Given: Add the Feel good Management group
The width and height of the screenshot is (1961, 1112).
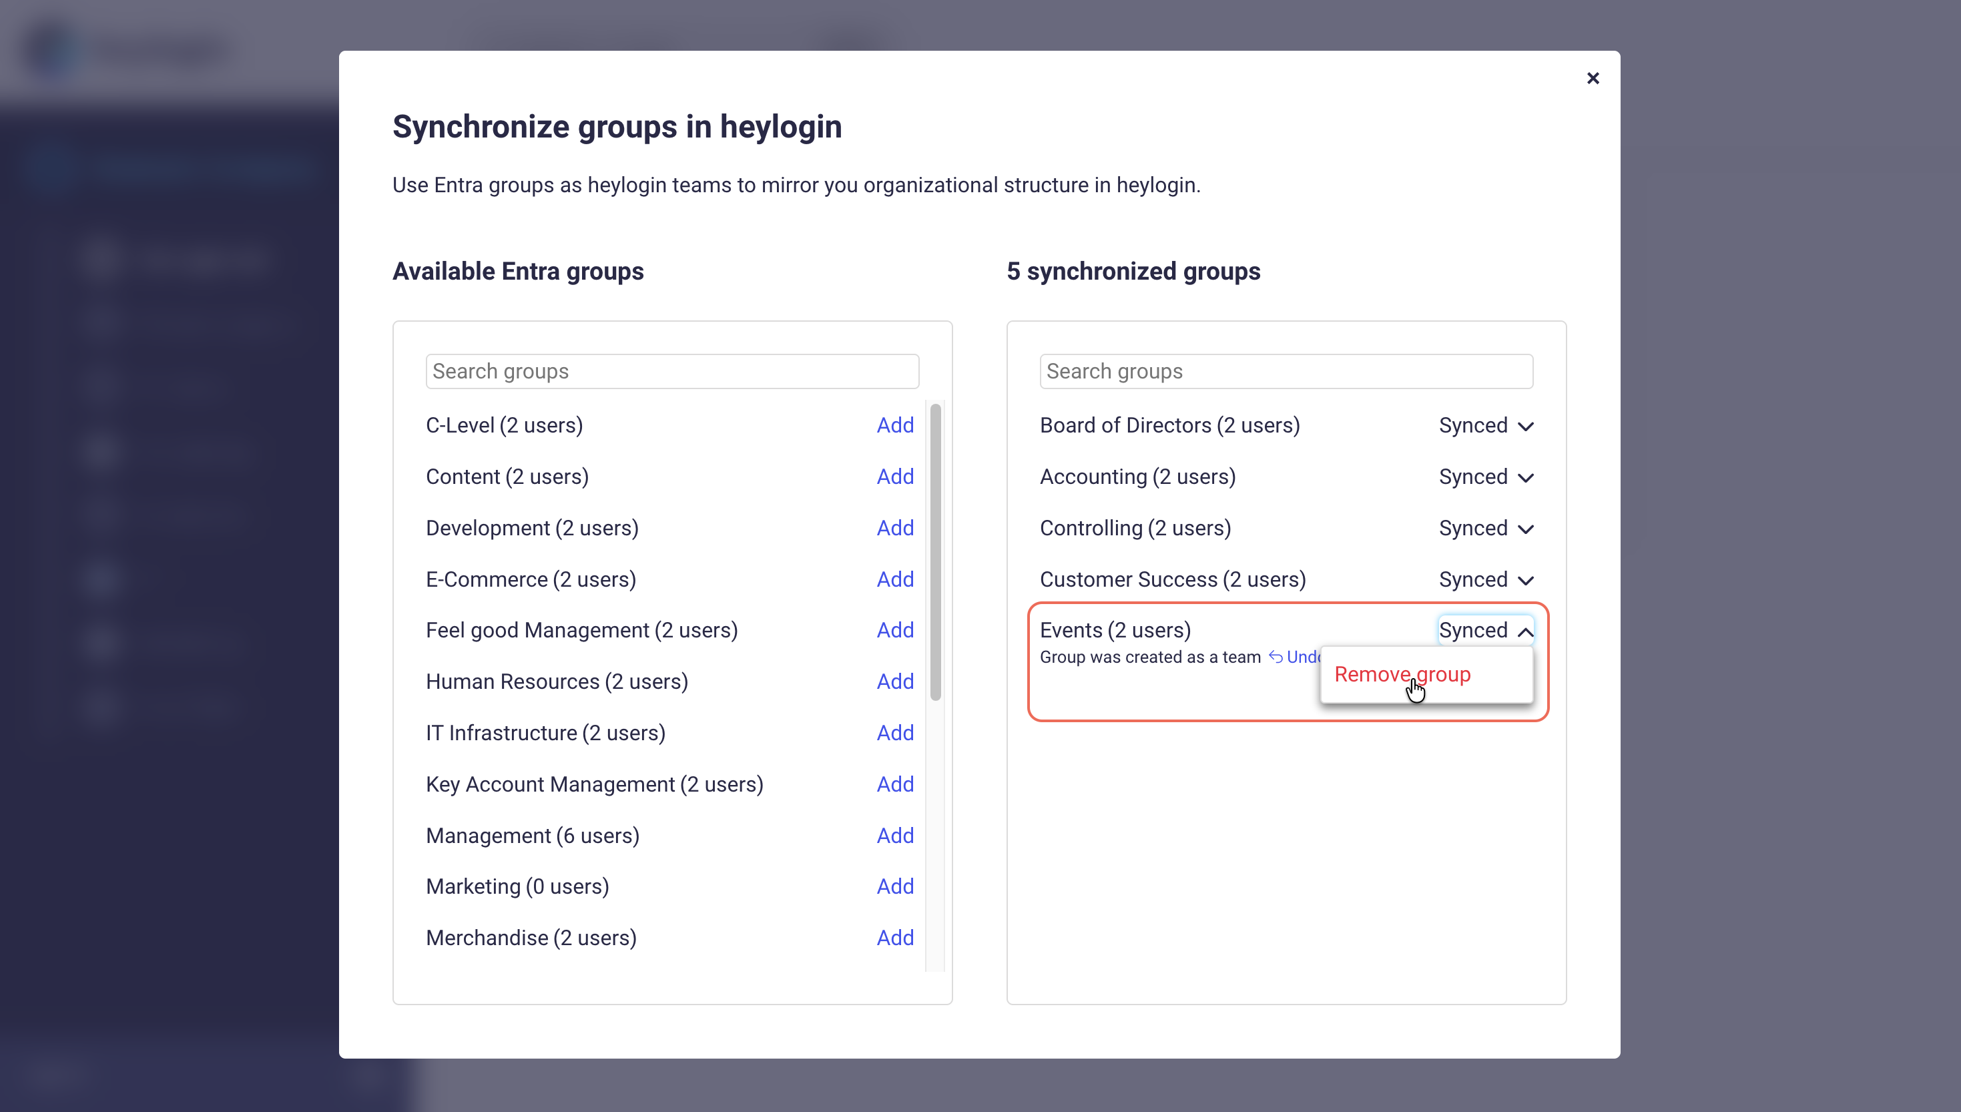Looking at the screenshot, I should [x=895, y=630].
